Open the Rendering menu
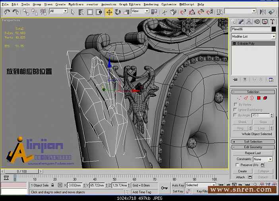 pyautogui.click(x=151, y=4)
